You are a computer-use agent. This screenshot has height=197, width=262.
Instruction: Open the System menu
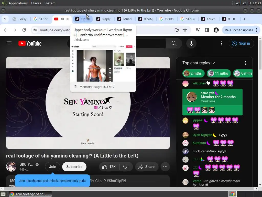point(50,3)
